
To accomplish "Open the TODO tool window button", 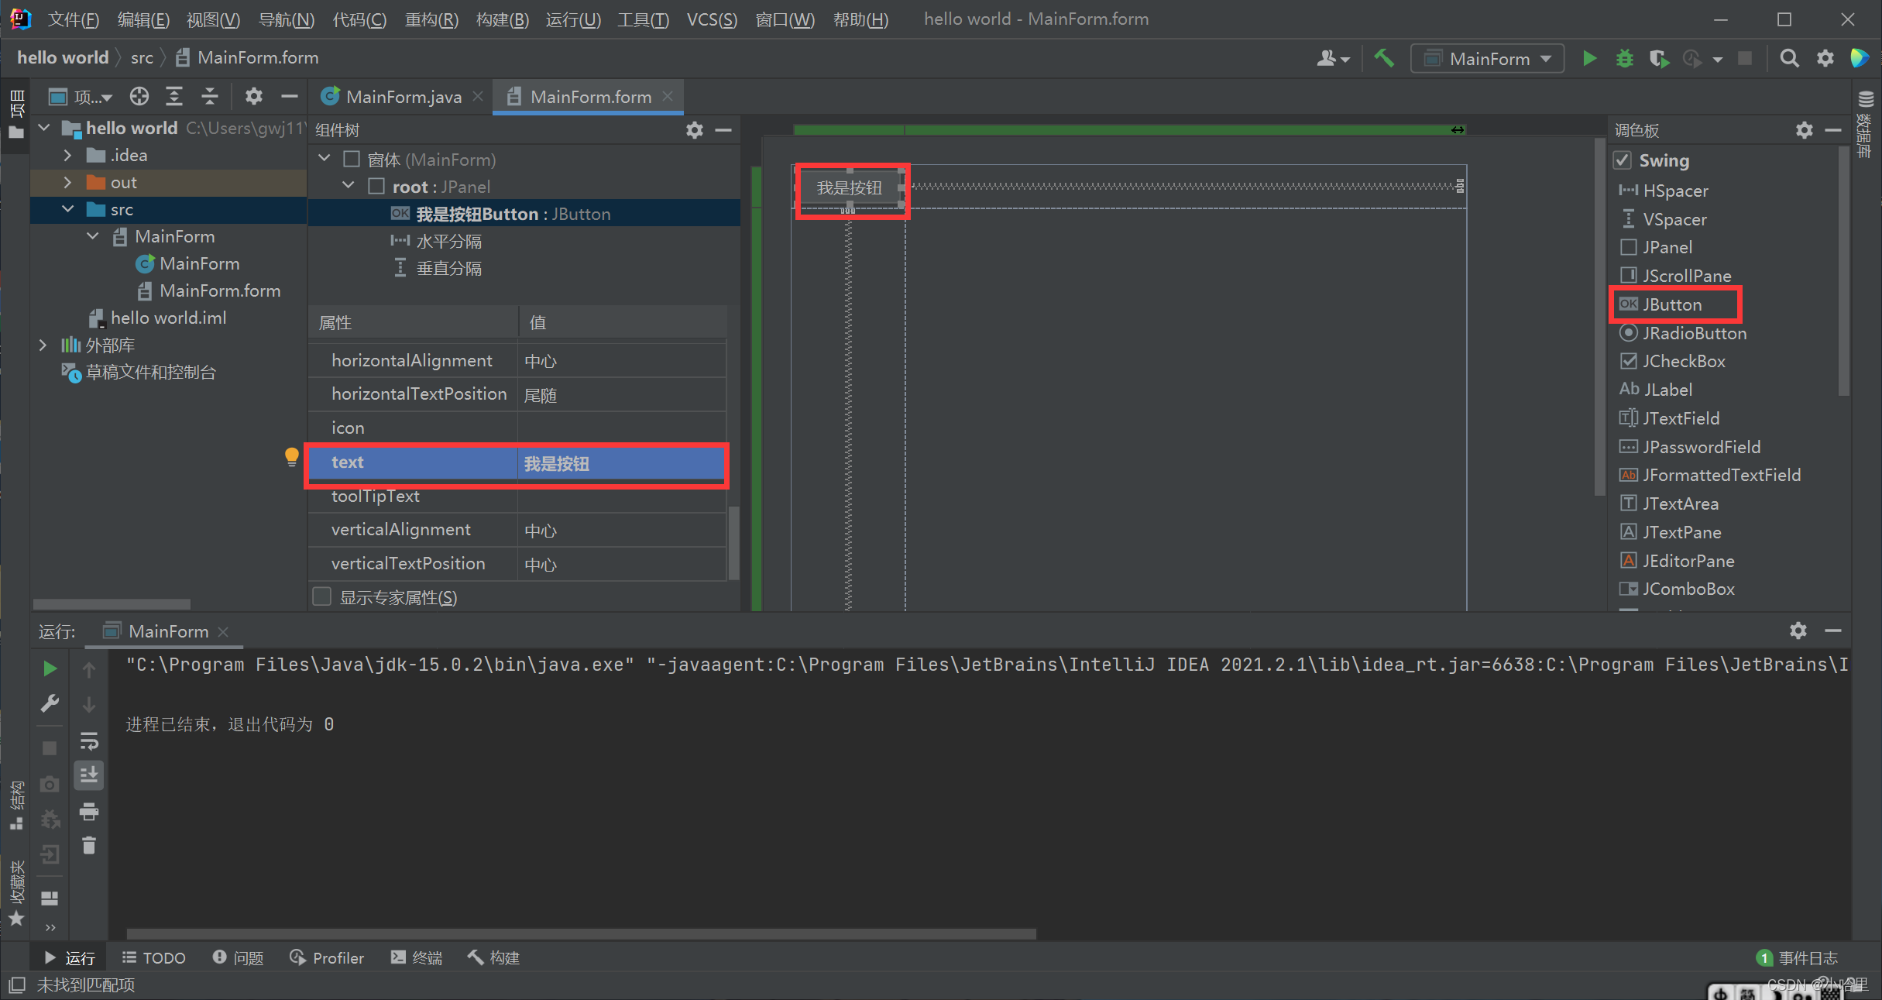I will (154, 958).
